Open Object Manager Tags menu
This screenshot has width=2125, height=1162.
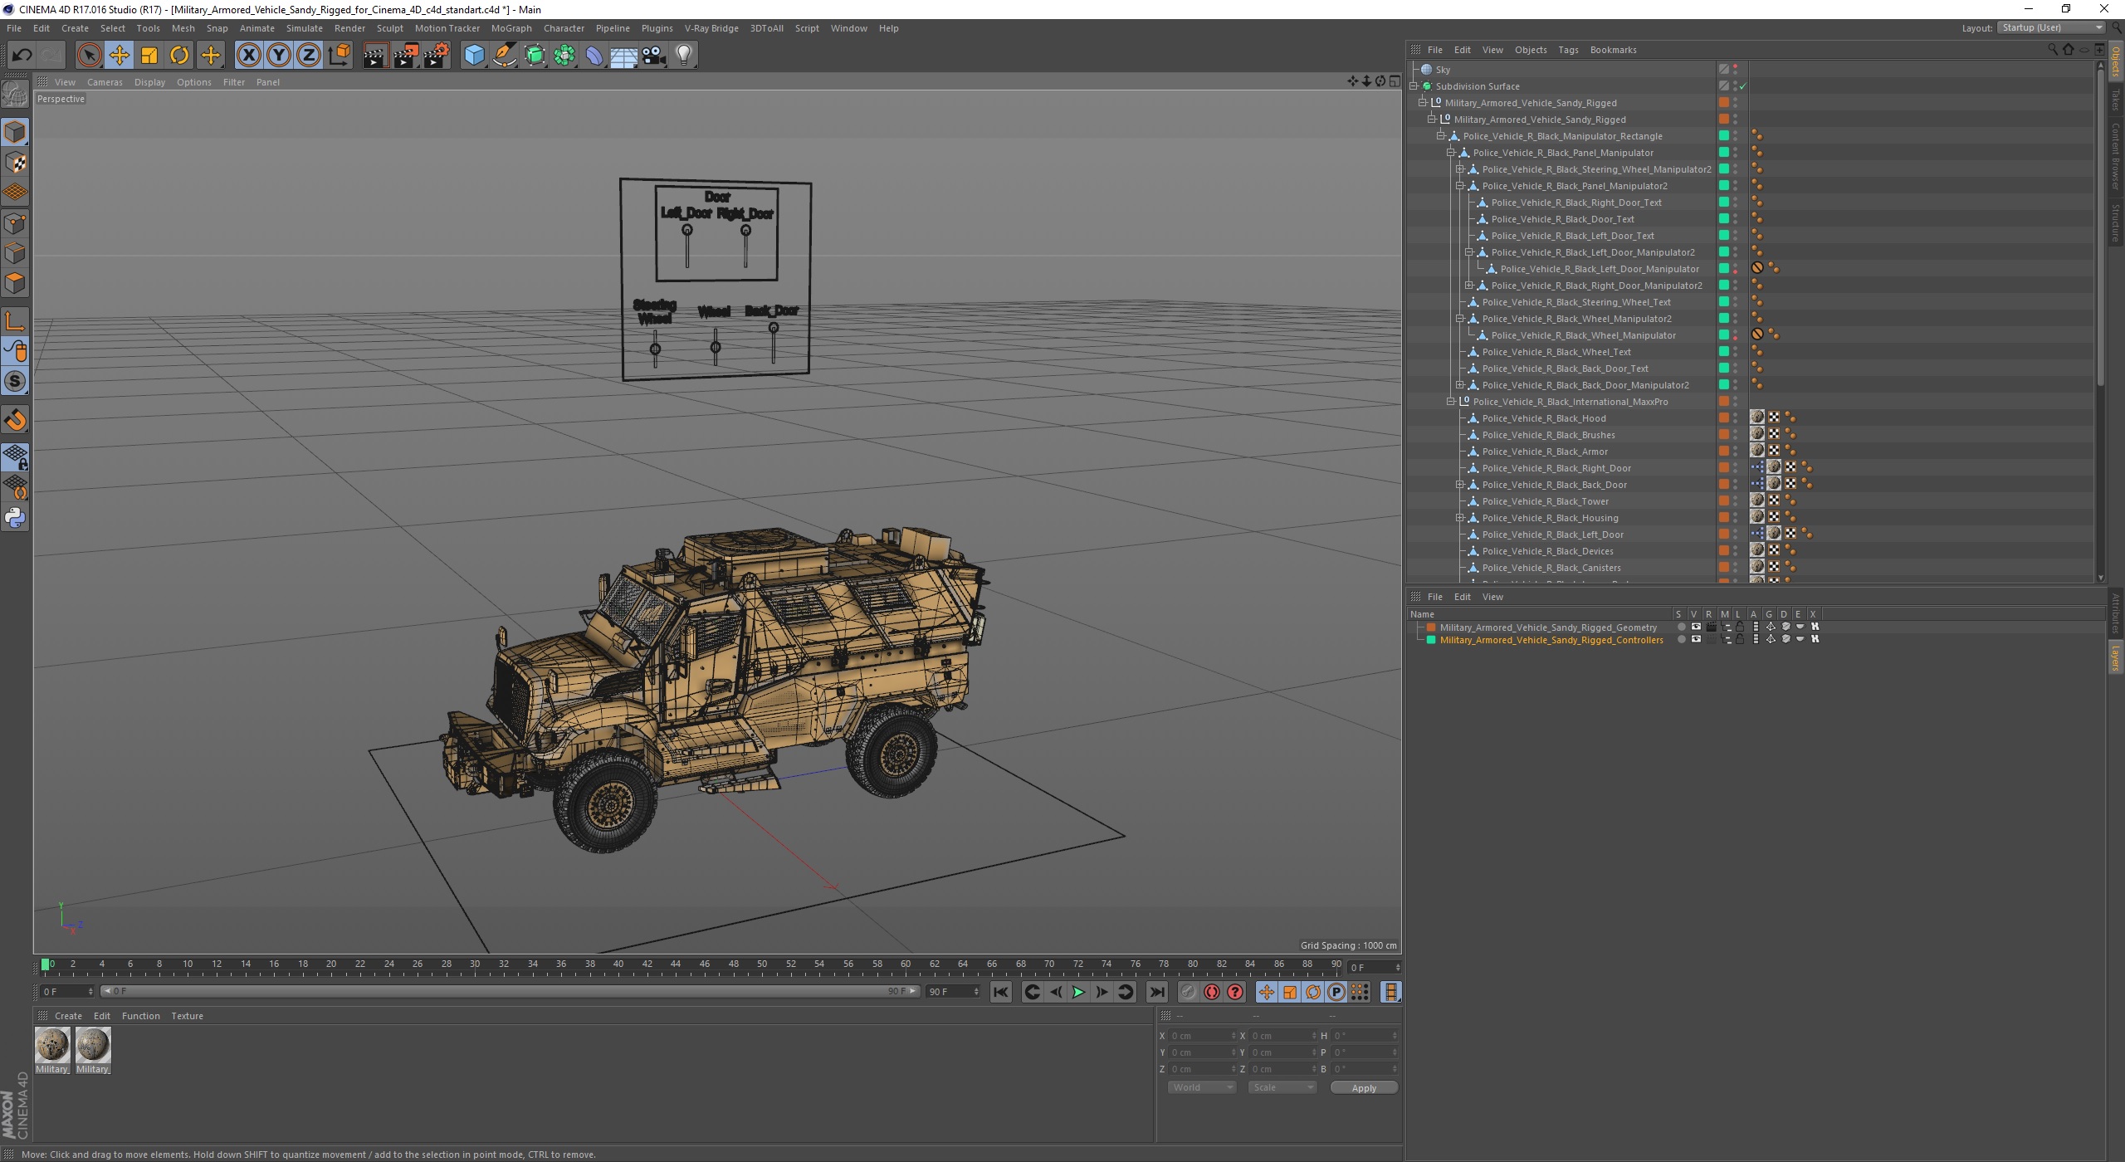pyautogui.click(x=1568, y=50)
